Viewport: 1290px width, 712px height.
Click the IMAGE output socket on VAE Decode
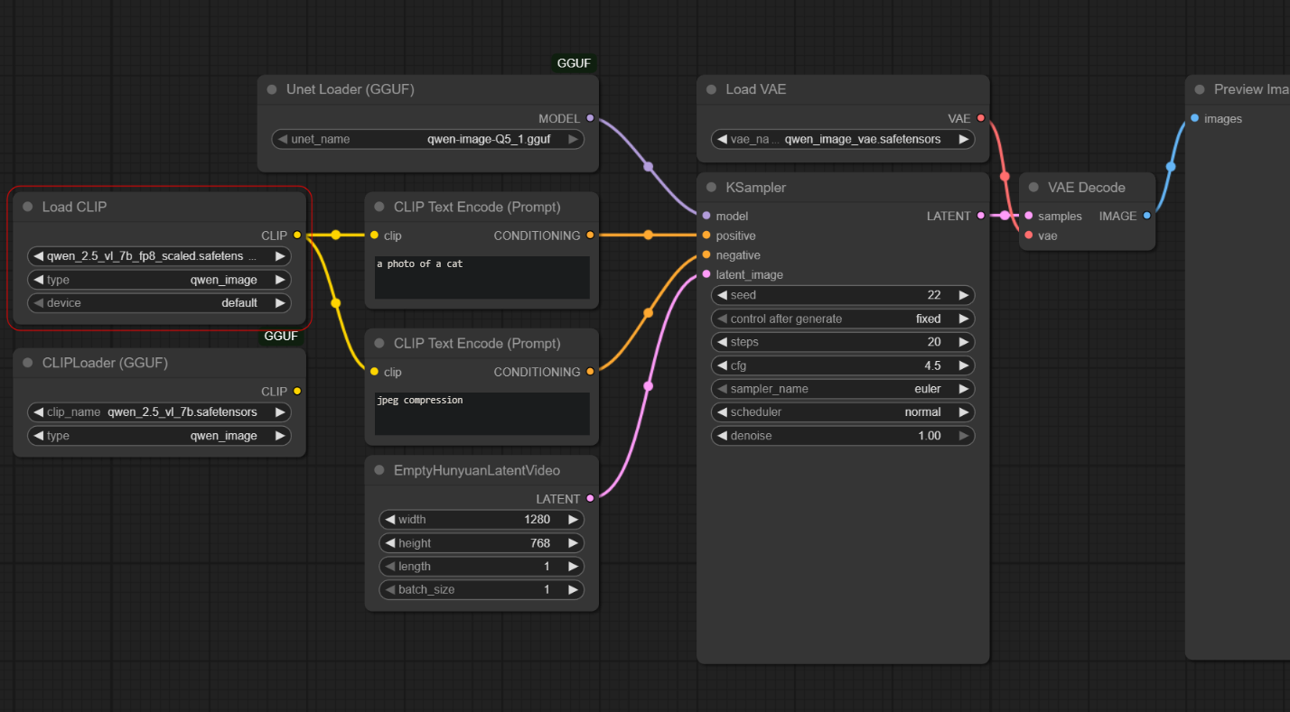pyautogui.click(x=1146, y=216)
